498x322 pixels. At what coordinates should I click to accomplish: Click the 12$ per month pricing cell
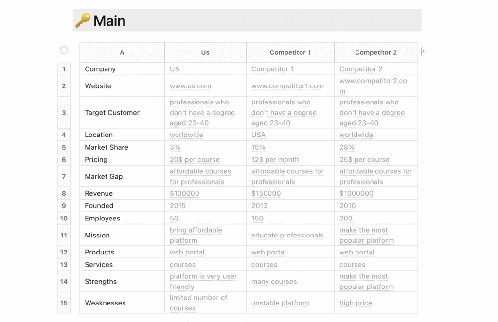[x=275, y=160]
